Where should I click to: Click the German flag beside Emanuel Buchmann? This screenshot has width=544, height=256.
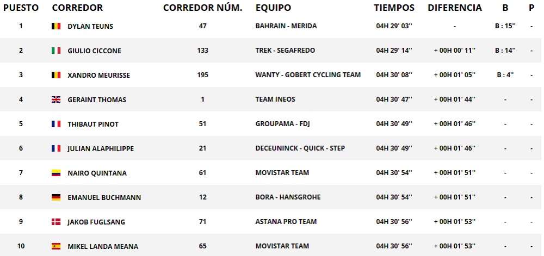pyautogui.click(x=56, y=197)
